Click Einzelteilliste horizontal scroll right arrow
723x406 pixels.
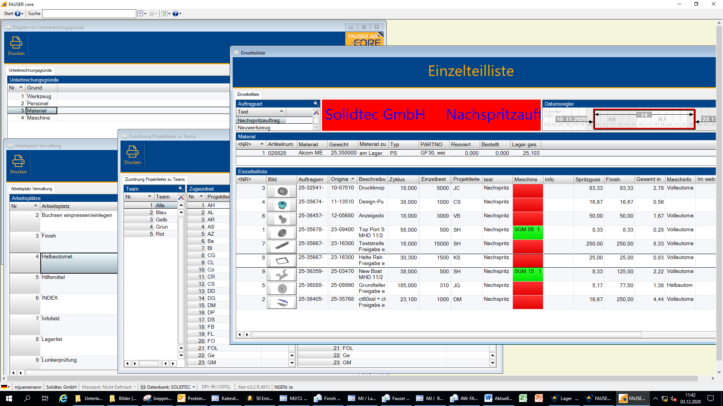tap(247, 334)
